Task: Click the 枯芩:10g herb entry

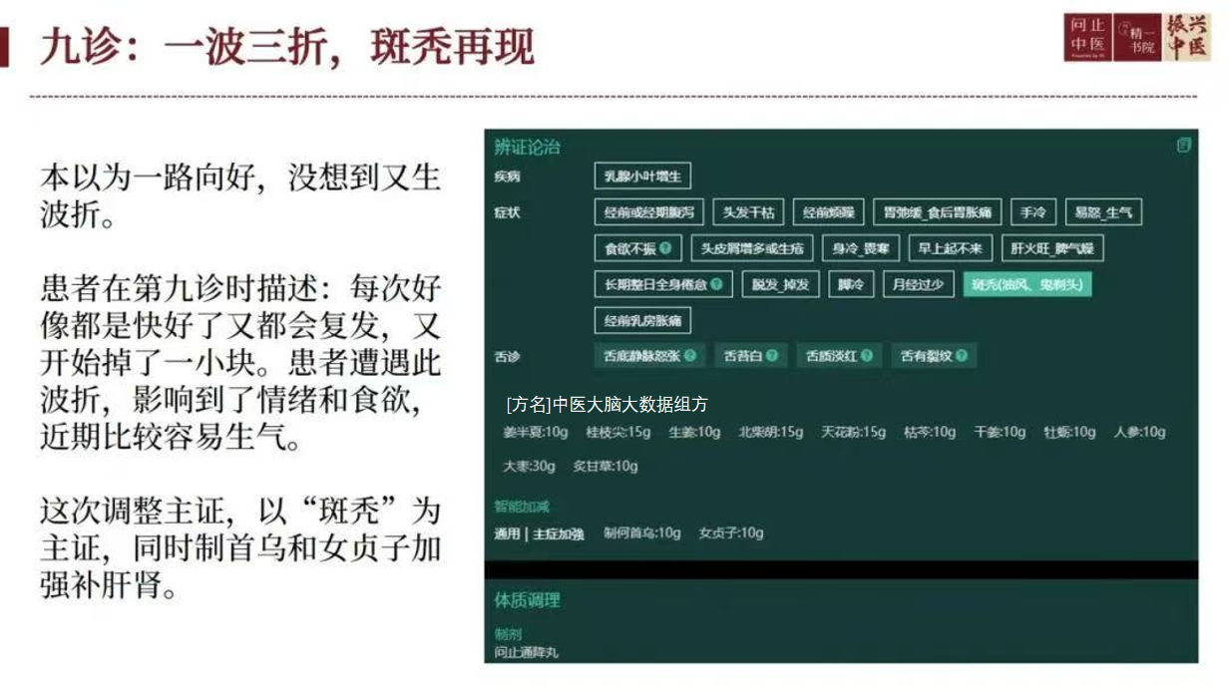Action: (x=930, y=432)
